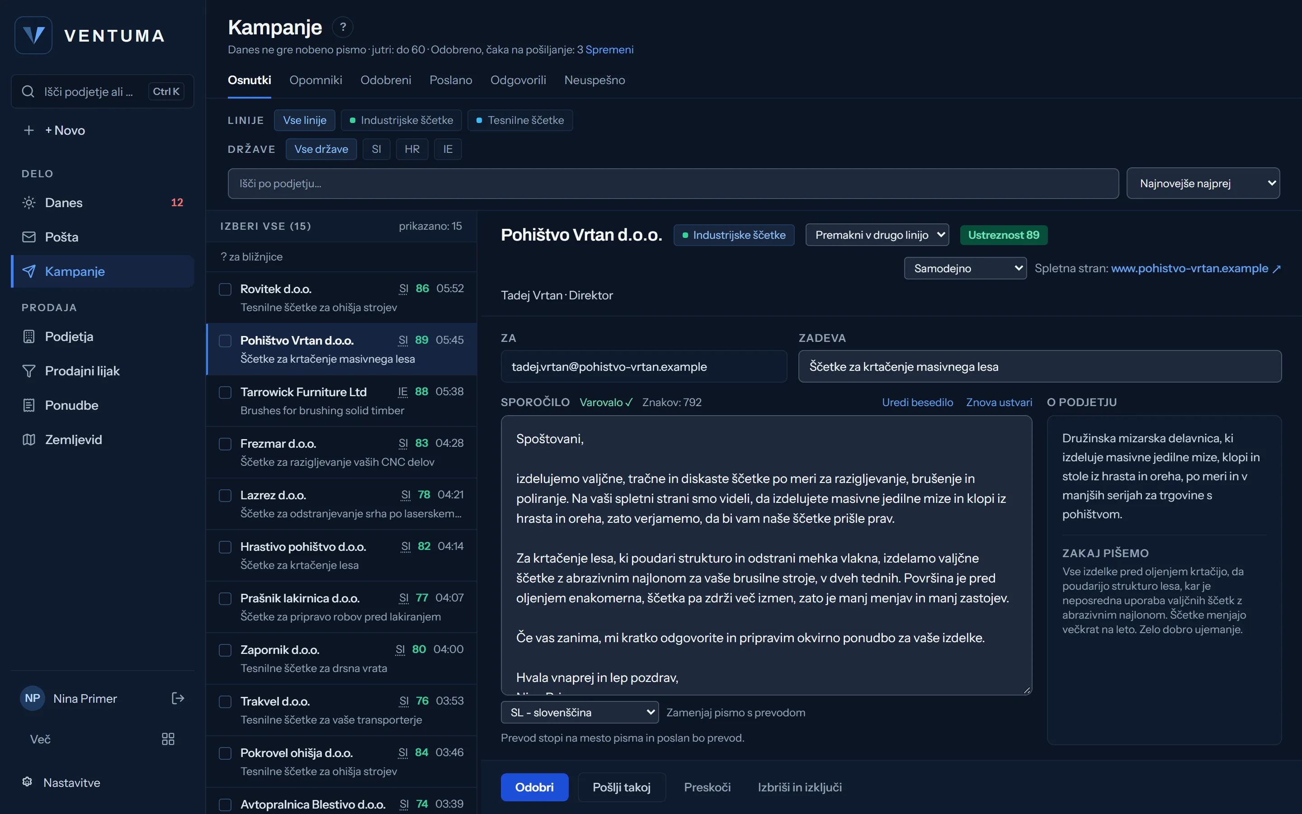Image resolution: width=1302 pixels, height=814 pixels.
Task: Filter countries by HR chip
Action: tap(412, 149)
